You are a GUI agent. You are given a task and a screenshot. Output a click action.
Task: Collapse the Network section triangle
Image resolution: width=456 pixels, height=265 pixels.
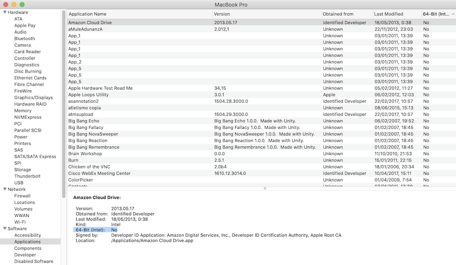4,189
